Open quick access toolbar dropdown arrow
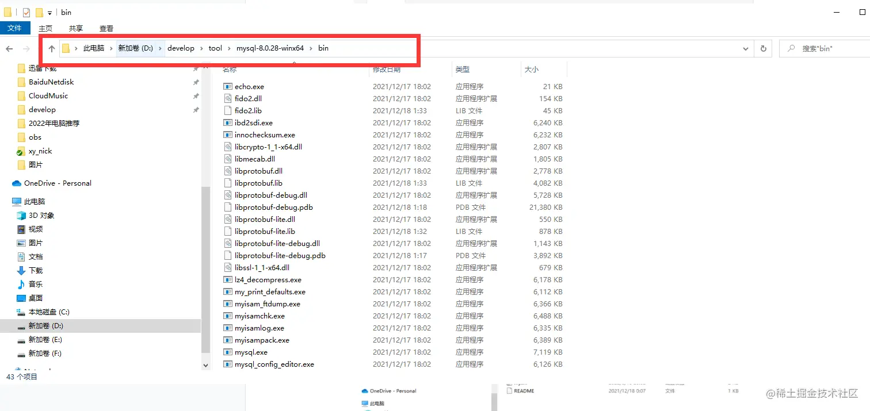 (x=50, y=13)
